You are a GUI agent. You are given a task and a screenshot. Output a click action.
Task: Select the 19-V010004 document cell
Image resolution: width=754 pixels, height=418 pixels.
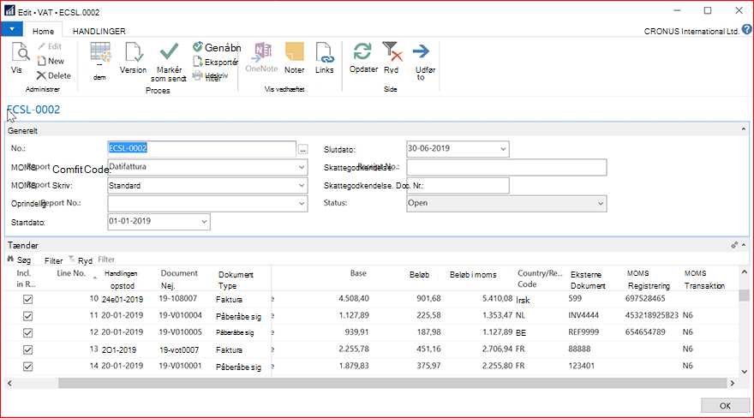(180, 315)
